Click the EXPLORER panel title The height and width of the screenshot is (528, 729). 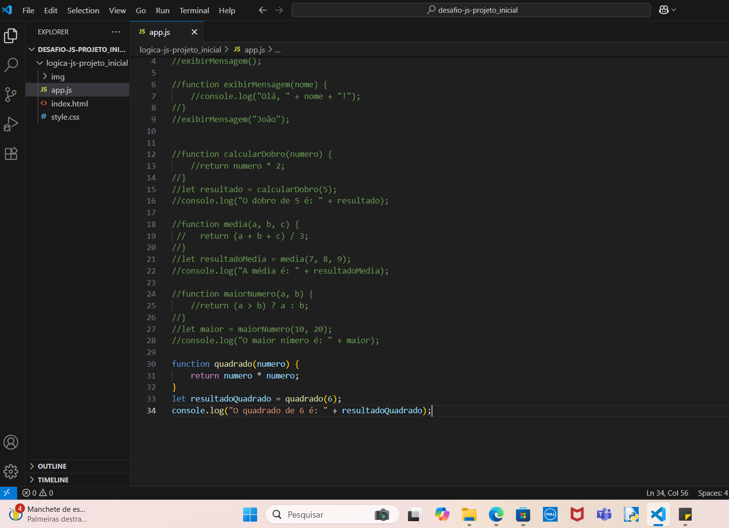click(x=53, y=32)
